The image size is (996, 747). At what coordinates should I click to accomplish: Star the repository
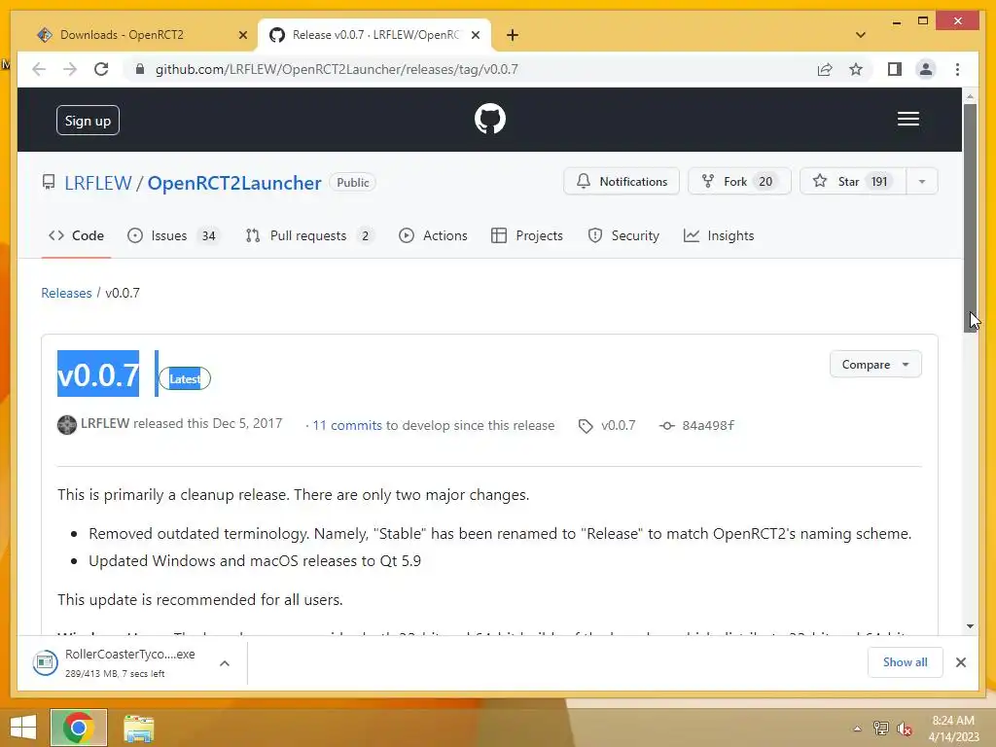853,182
